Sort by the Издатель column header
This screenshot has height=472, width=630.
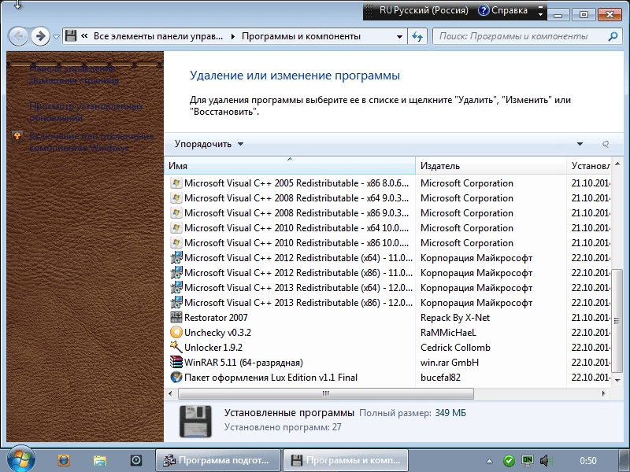tap(491, 166)
